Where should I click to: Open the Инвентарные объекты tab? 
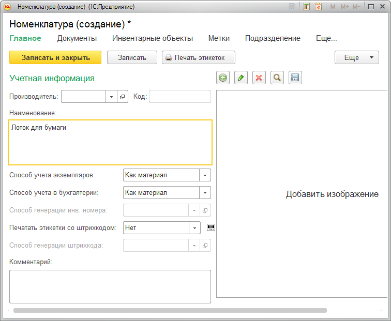point(153,38)
